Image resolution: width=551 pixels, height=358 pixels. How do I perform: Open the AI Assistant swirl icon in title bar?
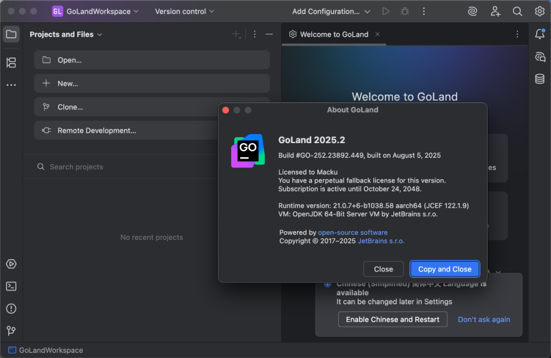pyautogui.click(x=472, y=11)
